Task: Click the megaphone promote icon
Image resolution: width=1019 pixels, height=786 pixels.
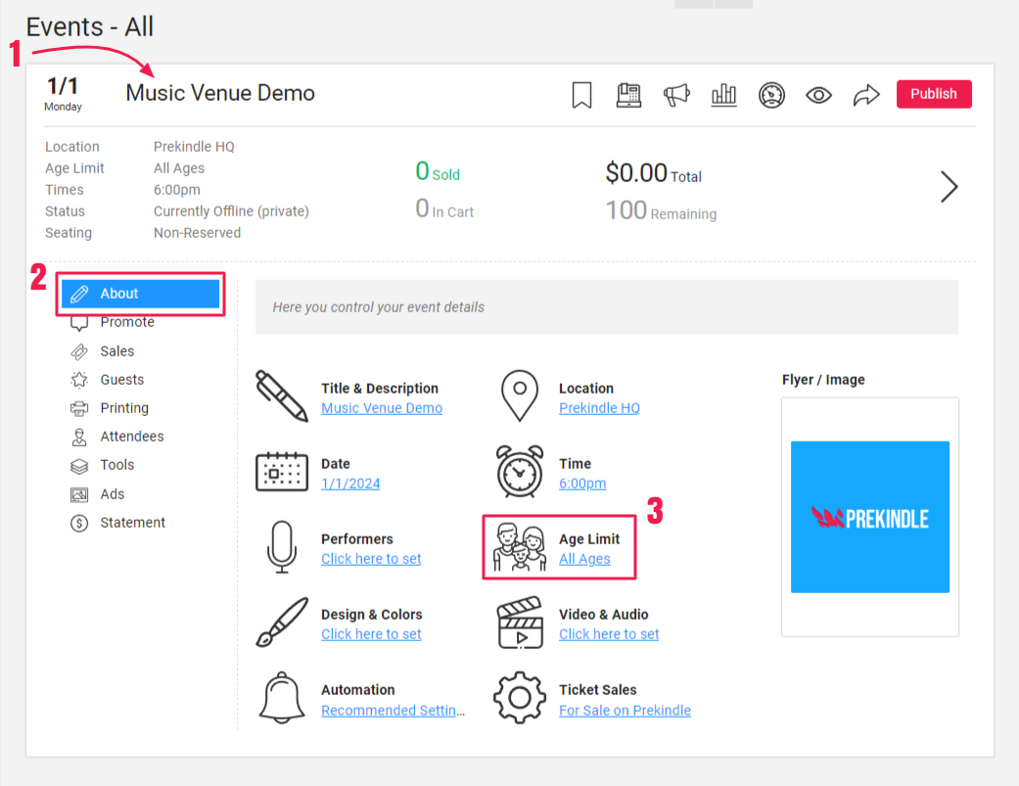Action: (676, 95)
